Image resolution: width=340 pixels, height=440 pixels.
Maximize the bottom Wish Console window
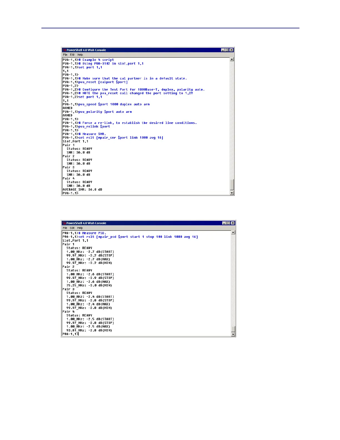pos(228,223)
